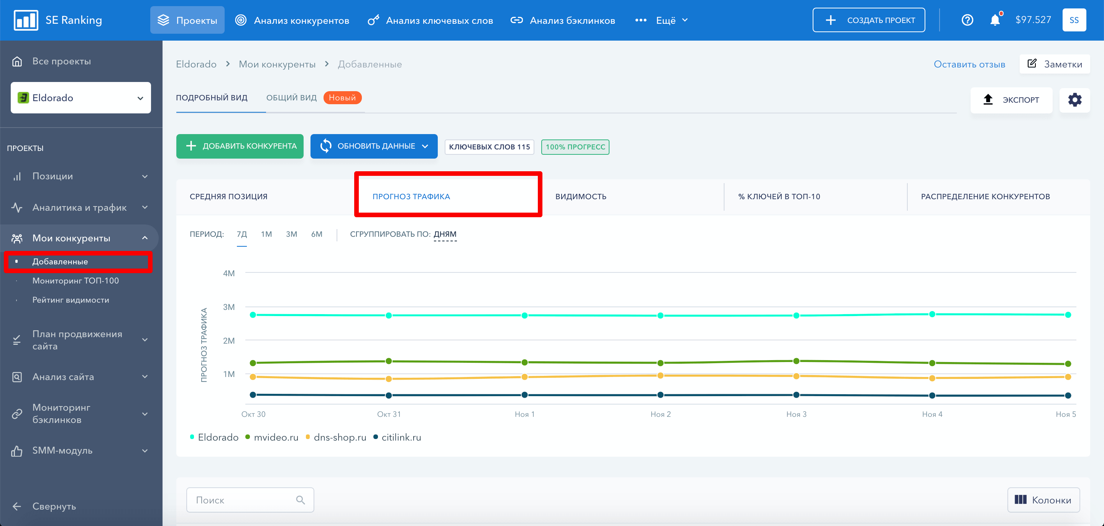1104x526 pixels.
Task: Open the Ещё menu chevron in top bar
Action: point(685,20)
